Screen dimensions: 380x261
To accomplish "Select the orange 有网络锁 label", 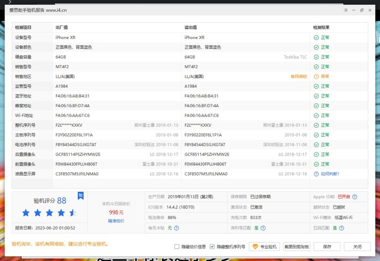I will pyautogui.click(x=299, y=76).
